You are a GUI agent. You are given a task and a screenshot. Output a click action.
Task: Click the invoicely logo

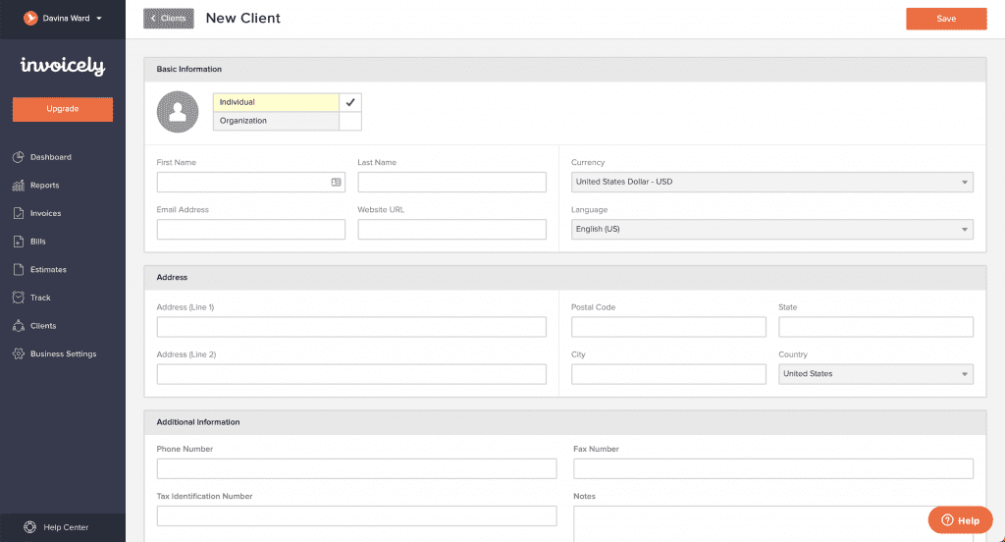pos(62,66)
